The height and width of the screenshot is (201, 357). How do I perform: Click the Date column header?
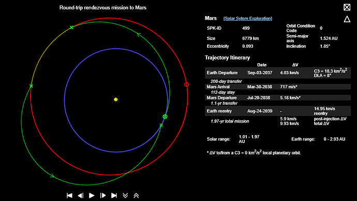coord(262,65)
